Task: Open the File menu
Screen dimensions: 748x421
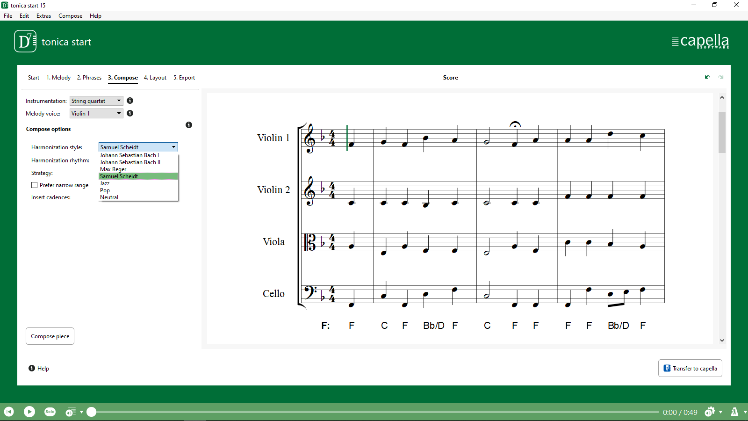Action: click(x=8, y=16)
